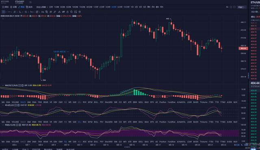Select the Fibonacci levels drawing tool
The image size is (260, 150).
pos(26,12)
